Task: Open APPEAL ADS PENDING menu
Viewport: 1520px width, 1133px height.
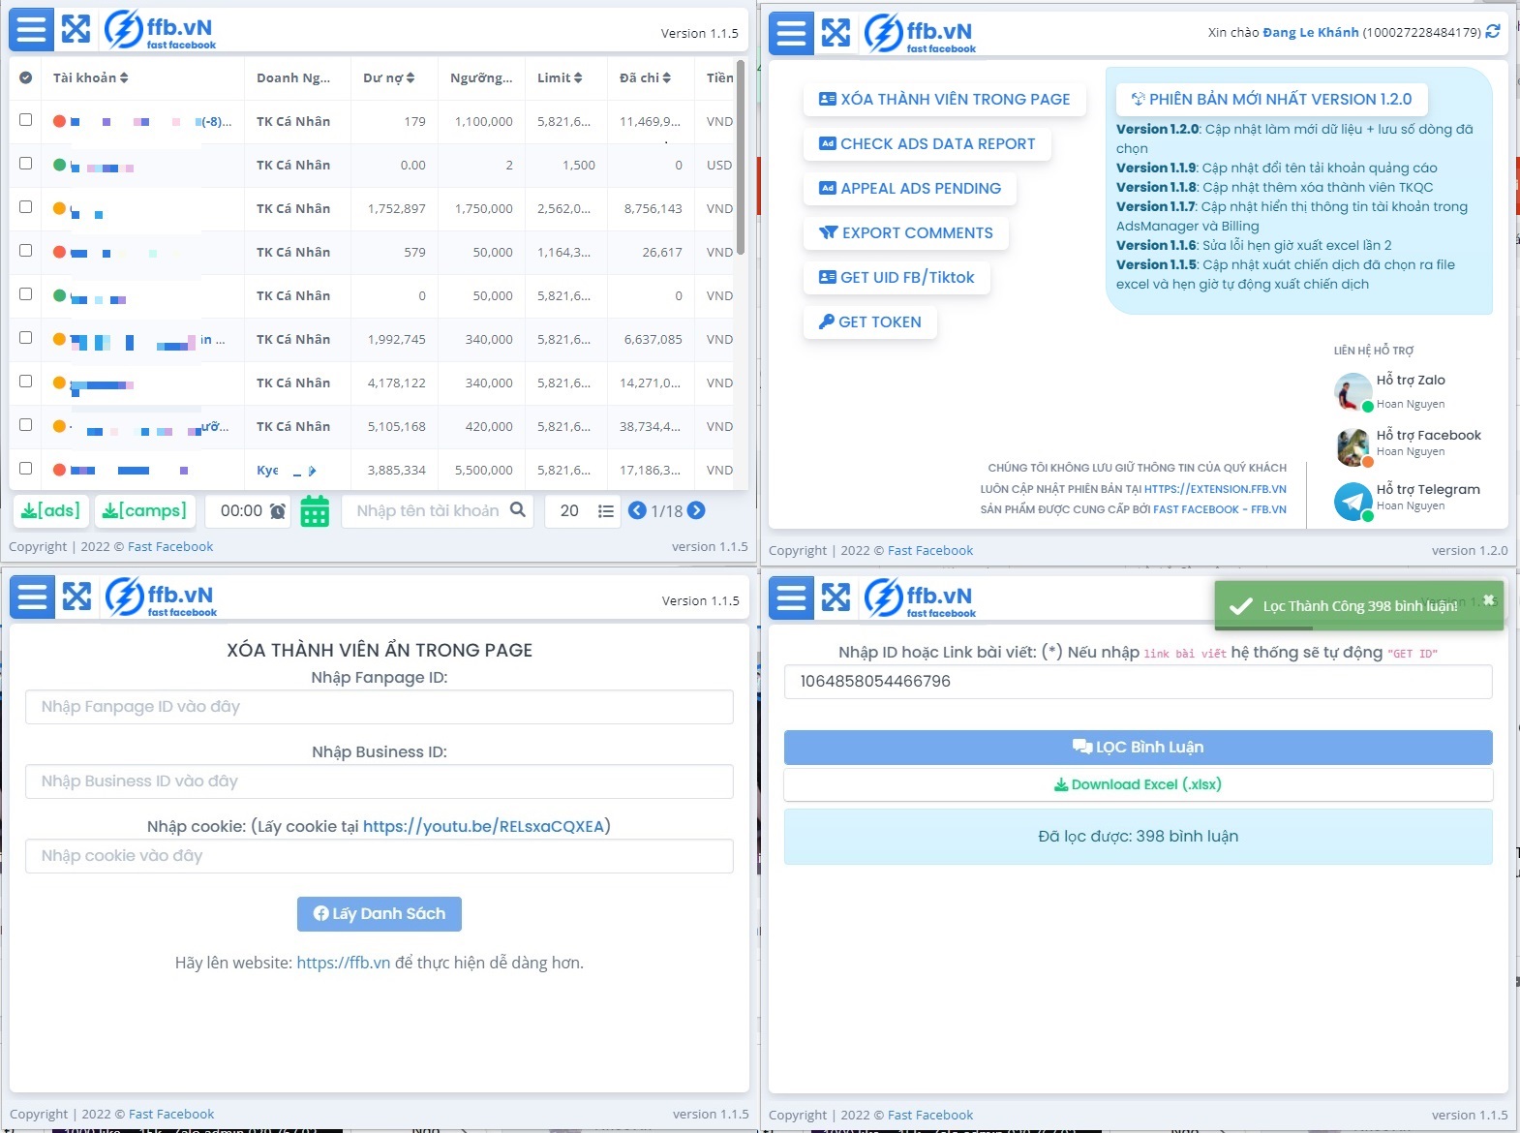Action: [910, 188]
